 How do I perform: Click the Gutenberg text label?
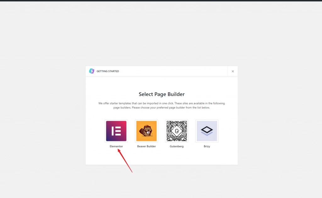tap(176, 146)
